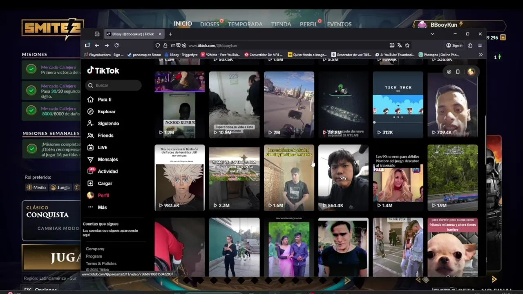Click Sign in in browser toolbar
Image resolution: width=523 pixels, height=294 pixels.
(x=454, y=45)
